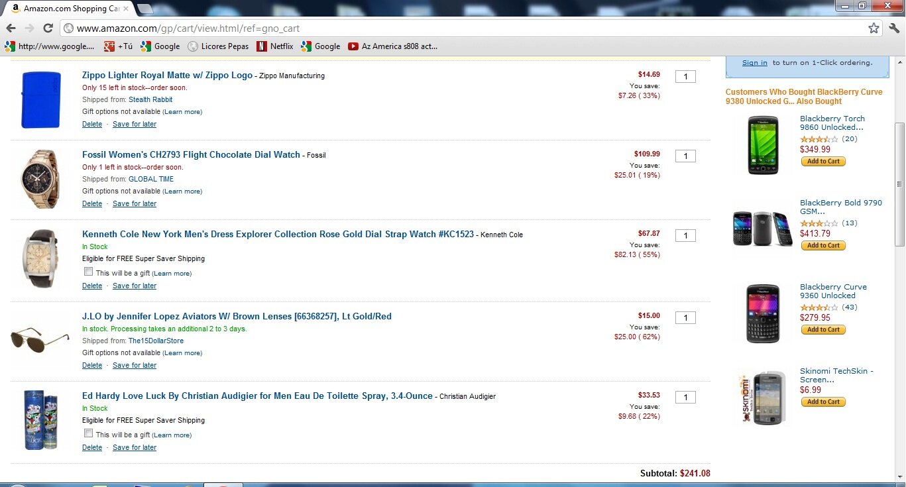Click the J.LO aviator sunglasses thumbnail
Screen dimensions: 906x487
tap(40, 340)
